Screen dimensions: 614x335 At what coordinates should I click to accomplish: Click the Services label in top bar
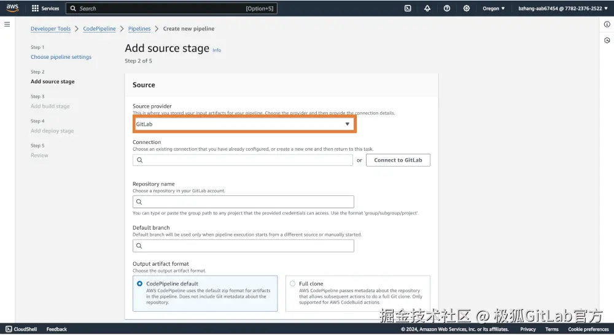(50, 8)
